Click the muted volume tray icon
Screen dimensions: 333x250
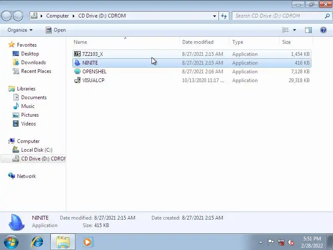point(291,242)
